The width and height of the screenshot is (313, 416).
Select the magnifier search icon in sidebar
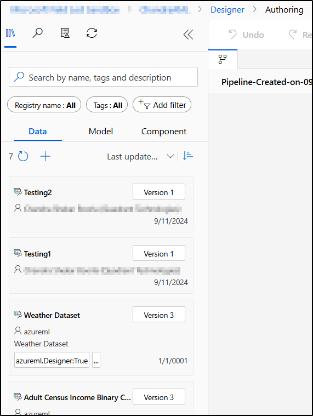pos(37,33)
